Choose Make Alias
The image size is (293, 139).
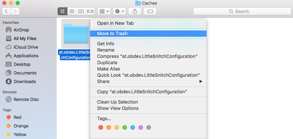pos(148,69)
